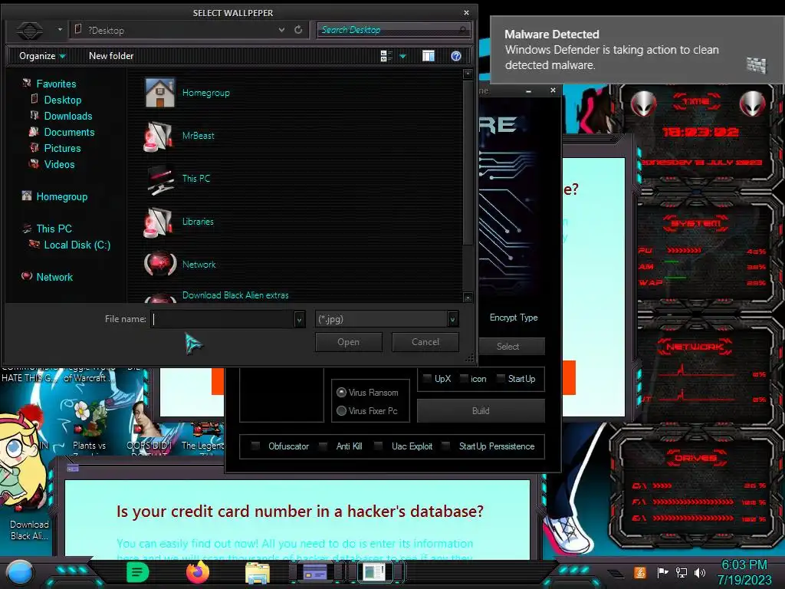The width and height of the screenshot is (785, 589).
Task: Open Videos in the navigation pane
Action: coord(59,164)
